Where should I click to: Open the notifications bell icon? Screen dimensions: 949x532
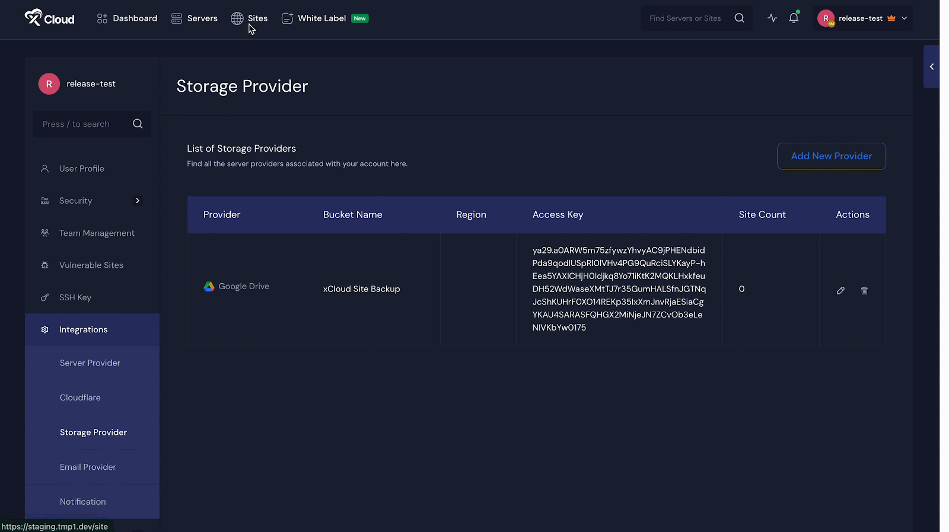point(794,18)
